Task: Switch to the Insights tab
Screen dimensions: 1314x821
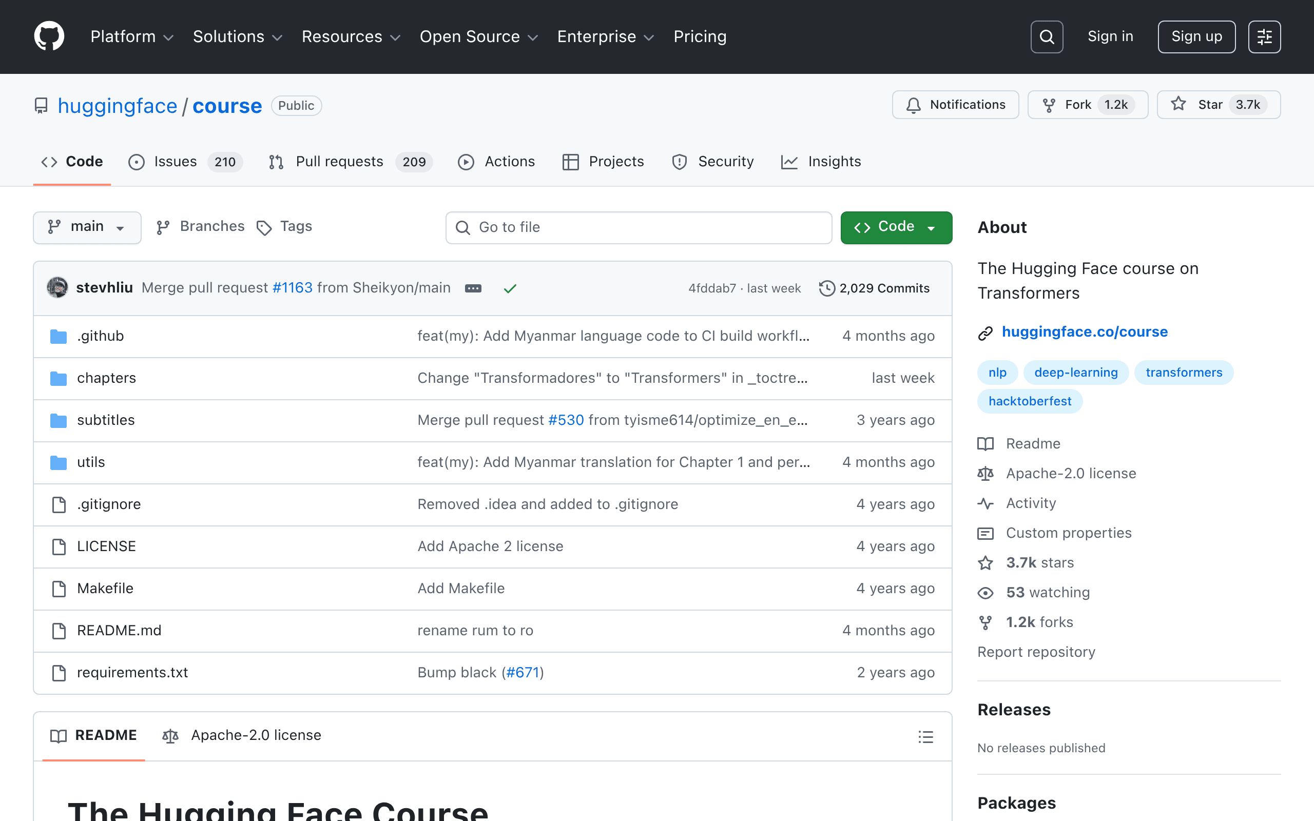Action: coord(821,162)
